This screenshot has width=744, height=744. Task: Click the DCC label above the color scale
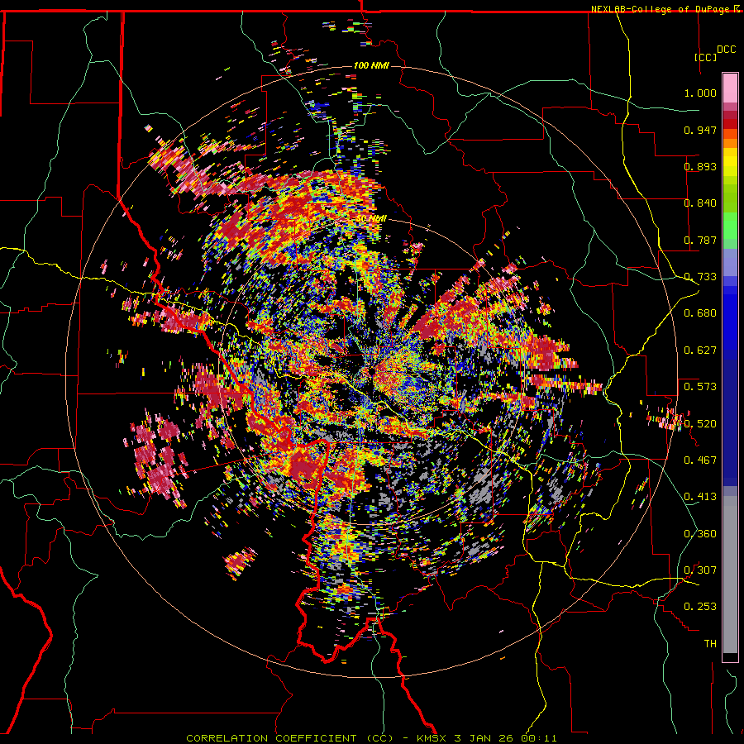pos(726,50)
